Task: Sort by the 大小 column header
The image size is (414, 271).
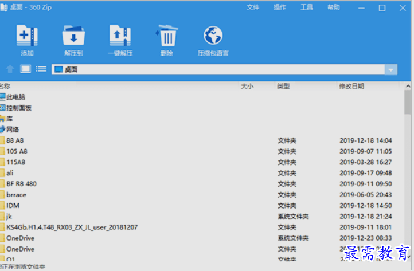Action: coord(247,86)
